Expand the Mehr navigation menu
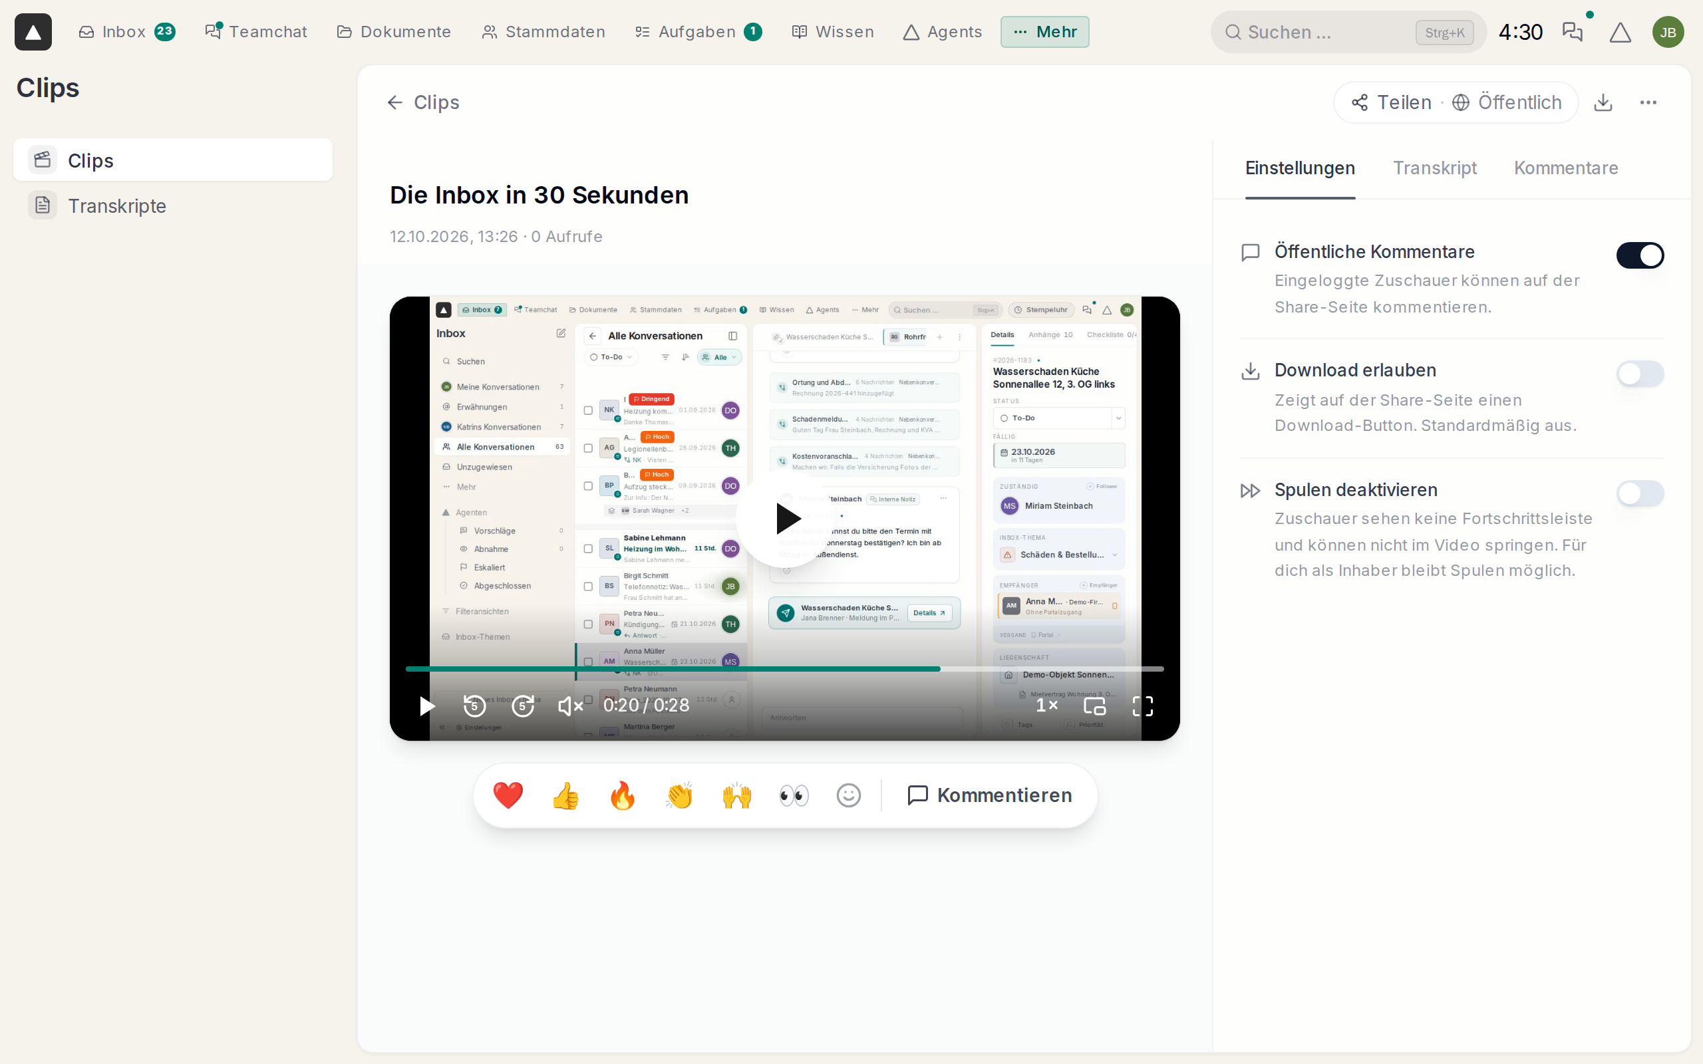The height and width of the screenshot is (1064, 1703). pyautogui.click(x=1044, y=32)
